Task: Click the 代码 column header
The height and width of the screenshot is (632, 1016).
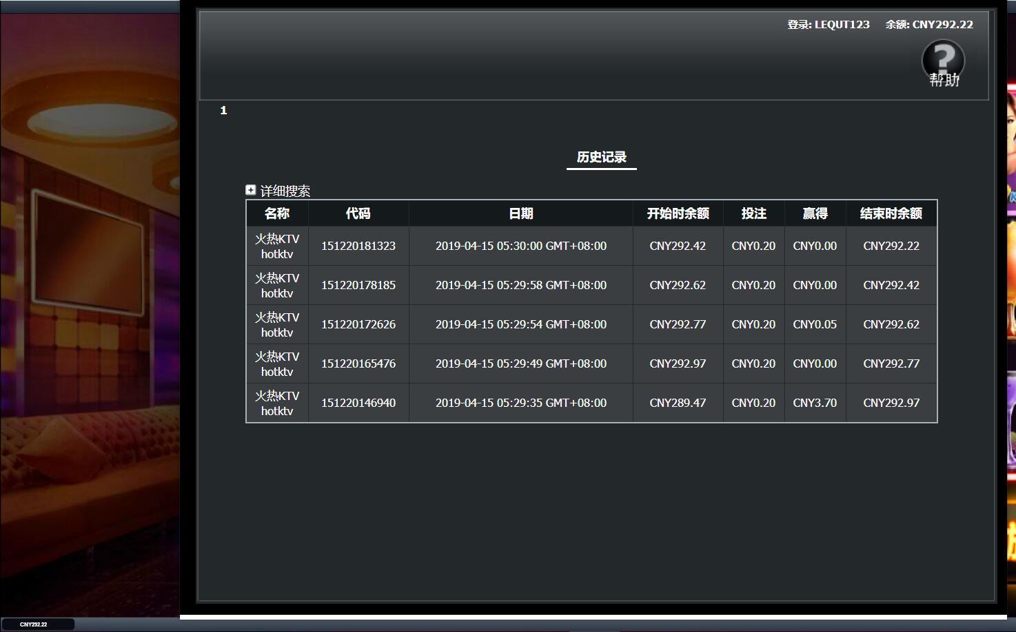Action: tap(358, 213)
